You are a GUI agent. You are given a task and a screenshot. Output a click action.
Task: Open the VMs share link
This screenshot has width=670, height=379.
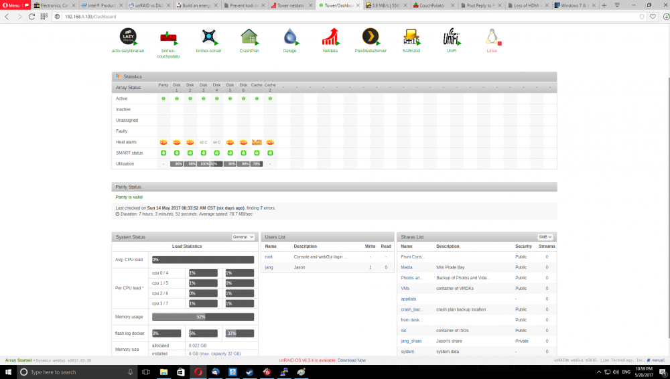405,289
